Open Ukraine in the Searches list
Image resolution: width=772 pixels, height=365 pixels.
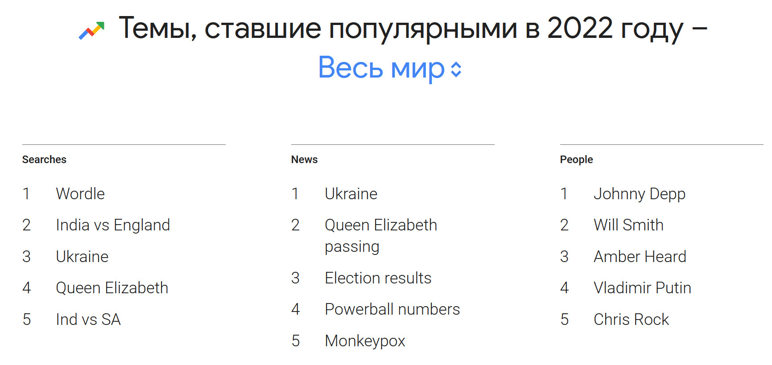pos(82,257)
